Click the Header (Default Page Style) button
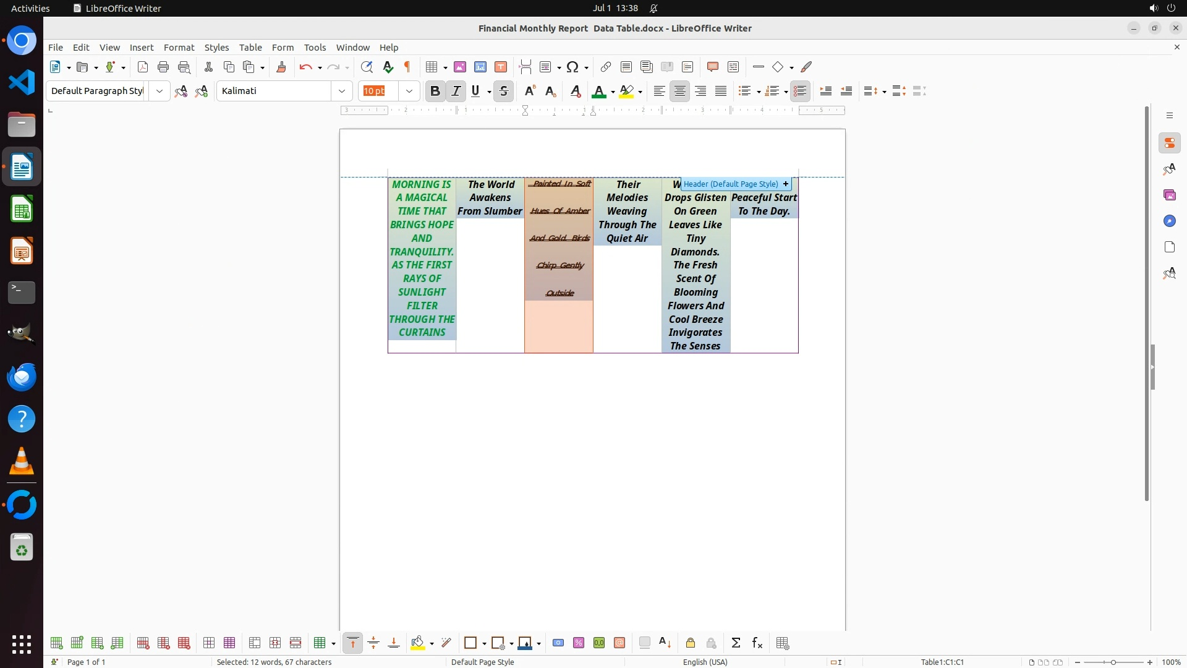The width and height of the screenshot is (1187, 668). [731, 184]
